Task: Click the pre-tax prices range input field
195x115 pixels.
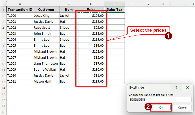Action: (x=160, y=100)
